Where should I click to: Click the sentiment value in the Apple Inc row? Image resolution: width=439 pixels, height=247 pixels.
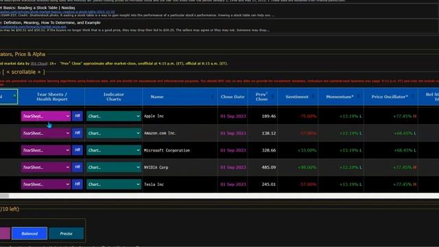click(x=308, y=116)
